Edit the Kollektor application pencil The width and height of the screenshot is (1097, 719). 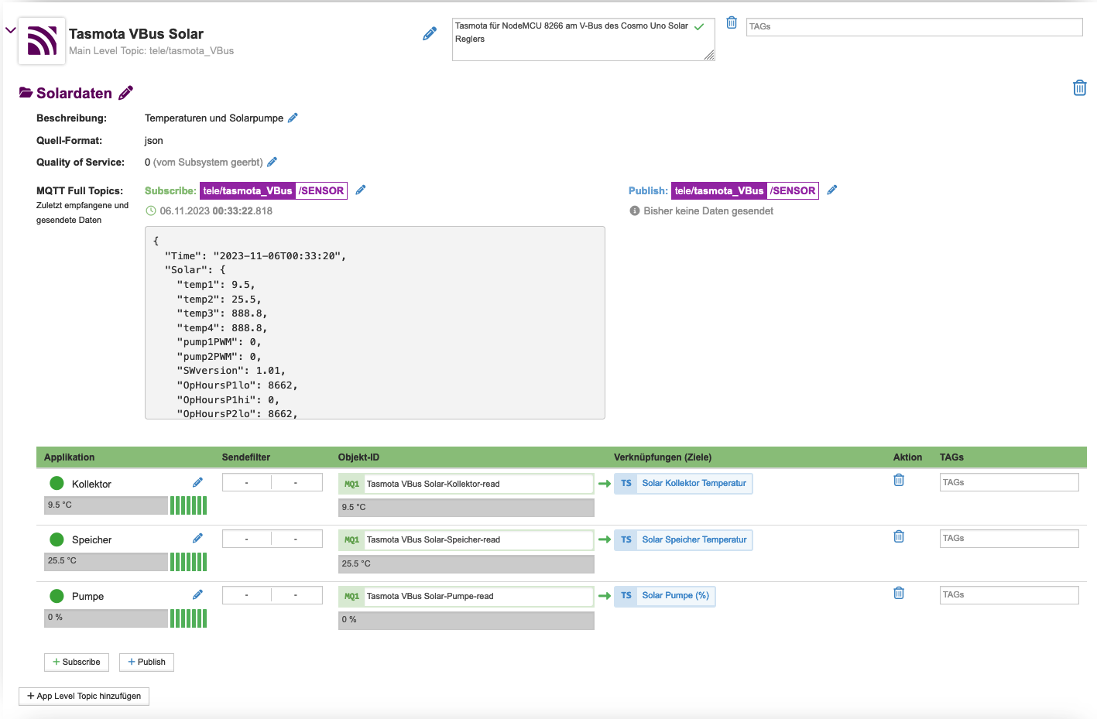coord(197,482)
